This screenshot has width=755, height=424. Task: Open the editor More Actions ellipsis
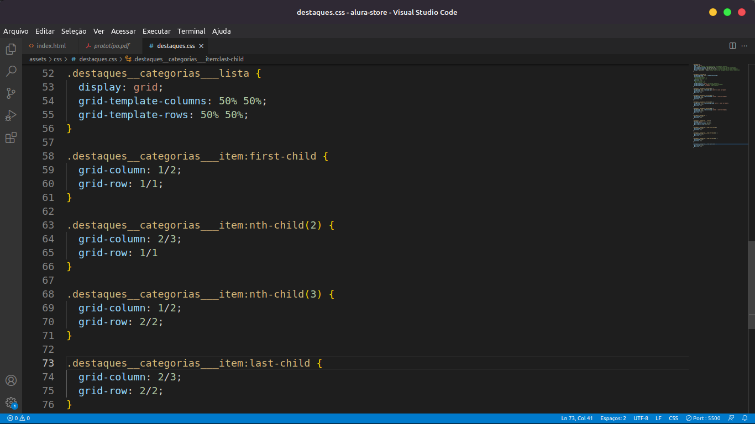[745, 46]
